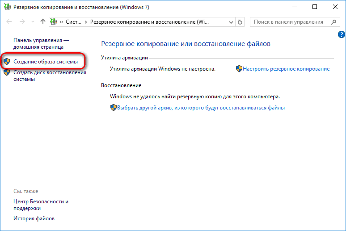Open the recent locations dropdown arrow
346x231 pixels.
(x=33, y=22)
